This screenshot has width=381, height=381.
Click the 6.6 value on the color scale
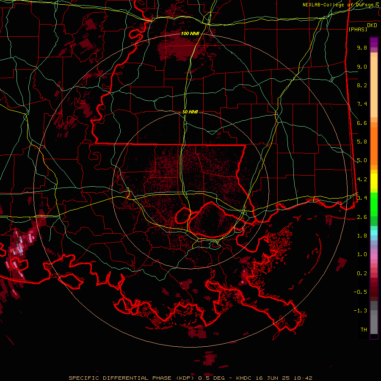[x=362, y=123]
